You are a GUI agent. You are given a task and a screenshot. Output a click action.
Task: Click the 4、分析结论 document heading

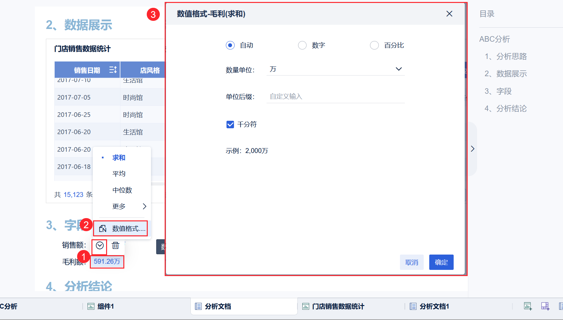(79, 286)
